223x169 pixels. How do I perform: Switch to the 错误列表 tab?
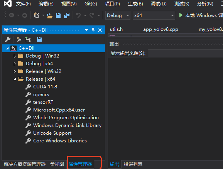point(133,164)
